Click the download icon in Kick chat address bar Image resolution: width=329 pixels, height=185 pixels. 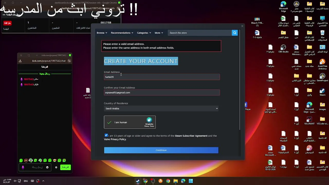[x=20, y=61]
